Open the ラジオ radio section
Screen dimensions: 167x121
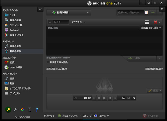[10, 15]
